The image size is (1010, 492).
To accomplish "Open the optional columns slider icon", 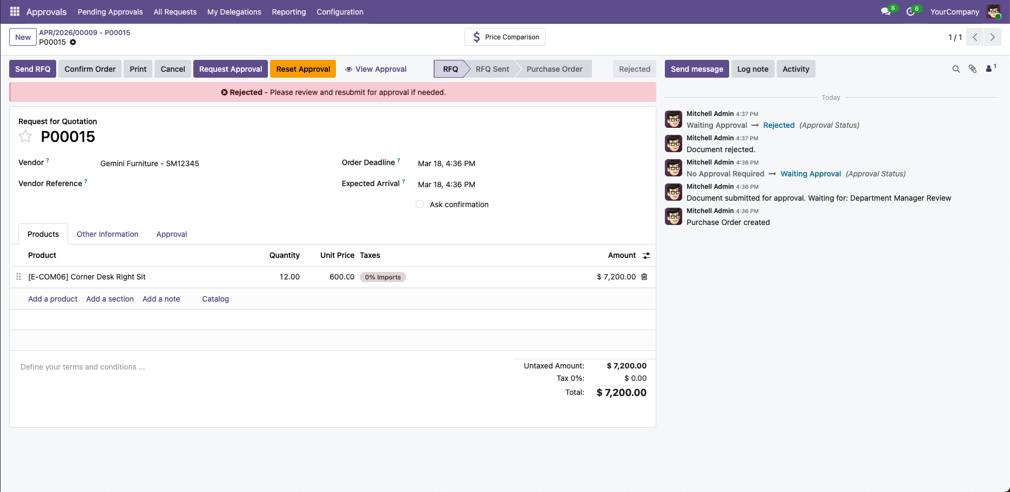I will point(647,255).
